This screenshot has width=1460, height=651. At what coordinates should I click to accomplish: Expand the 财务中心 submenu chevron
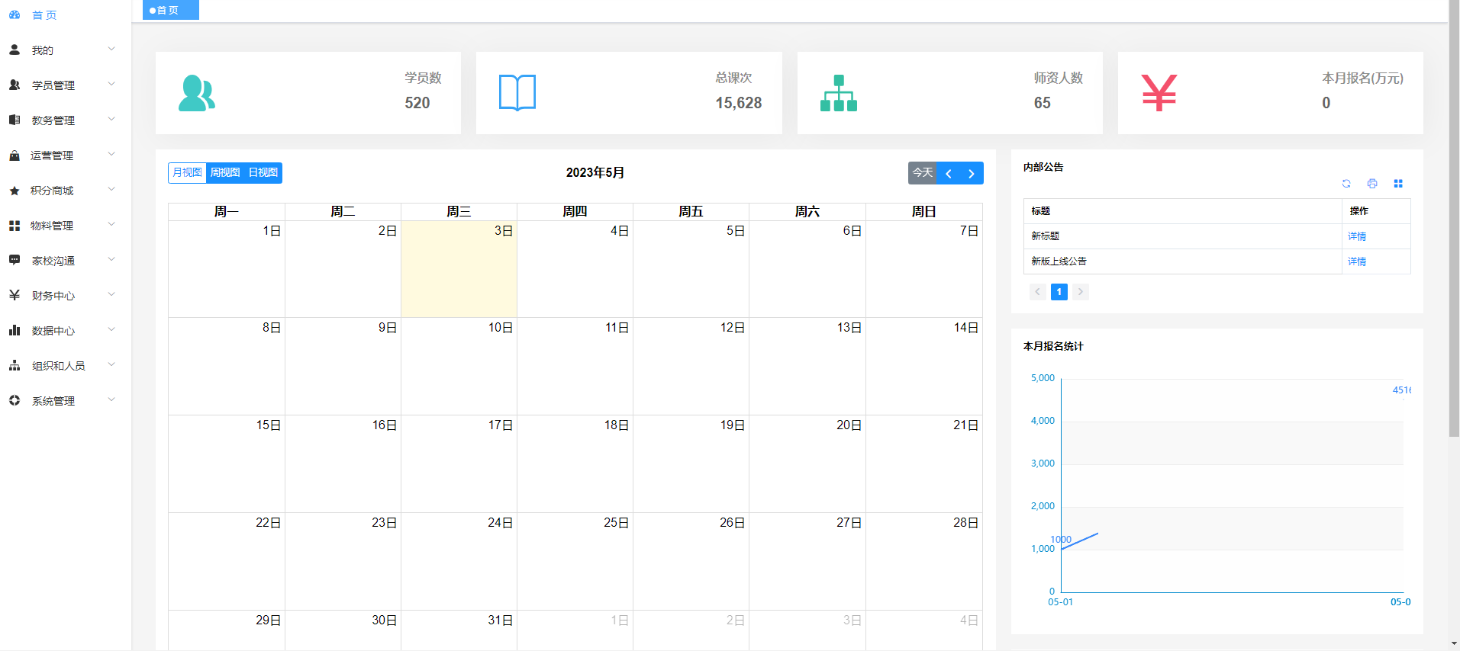pos(111,294)
